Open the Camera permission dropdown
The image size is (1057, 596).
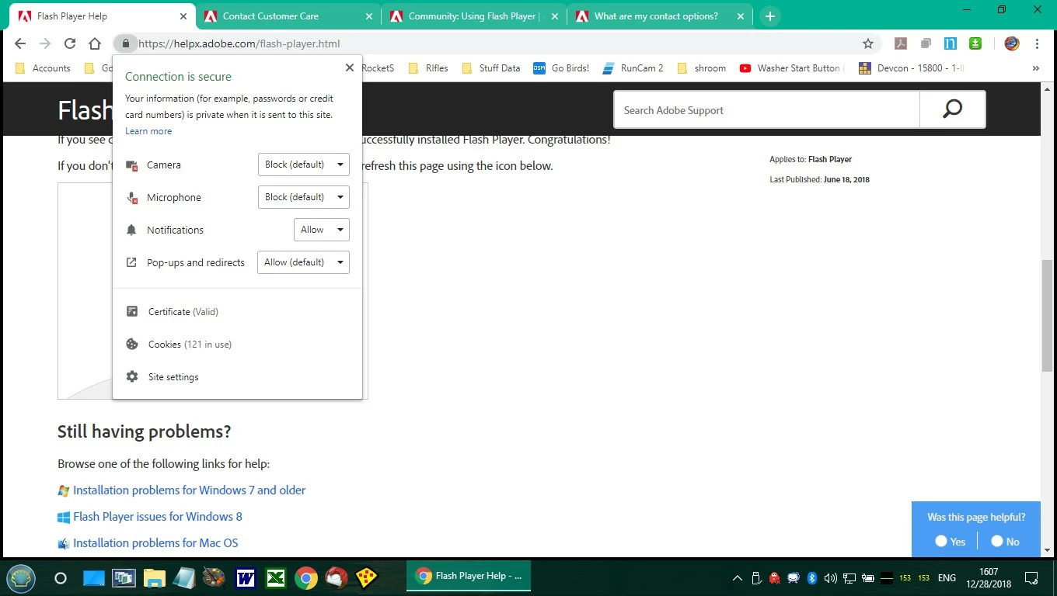click(x=304, y=165)
